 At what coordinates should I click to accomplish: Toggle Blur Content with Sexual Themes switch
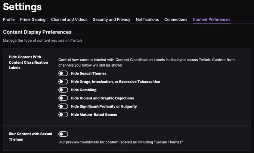click(x=63, y=134)
